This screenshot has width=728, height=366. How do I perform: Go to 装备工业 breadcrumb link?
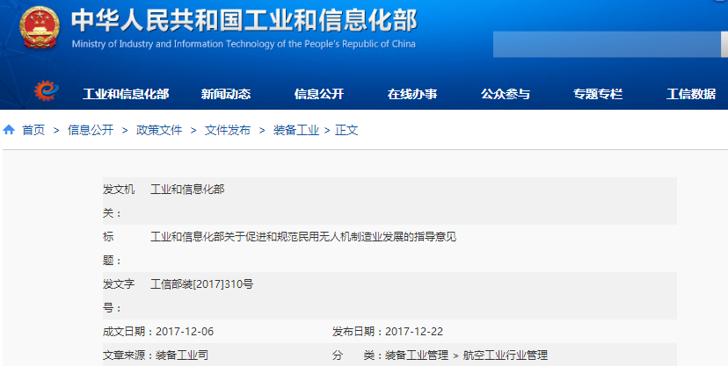296,130
